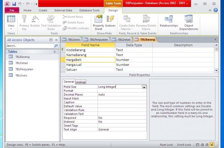
Task: Click the Save icon in quick access toolbar
Action: (14, 4)
